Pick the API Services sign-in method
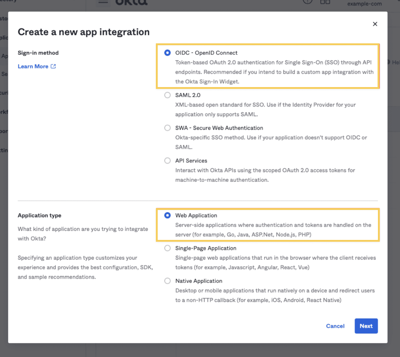This screenshot has height=357, width=400. [167, 161]
